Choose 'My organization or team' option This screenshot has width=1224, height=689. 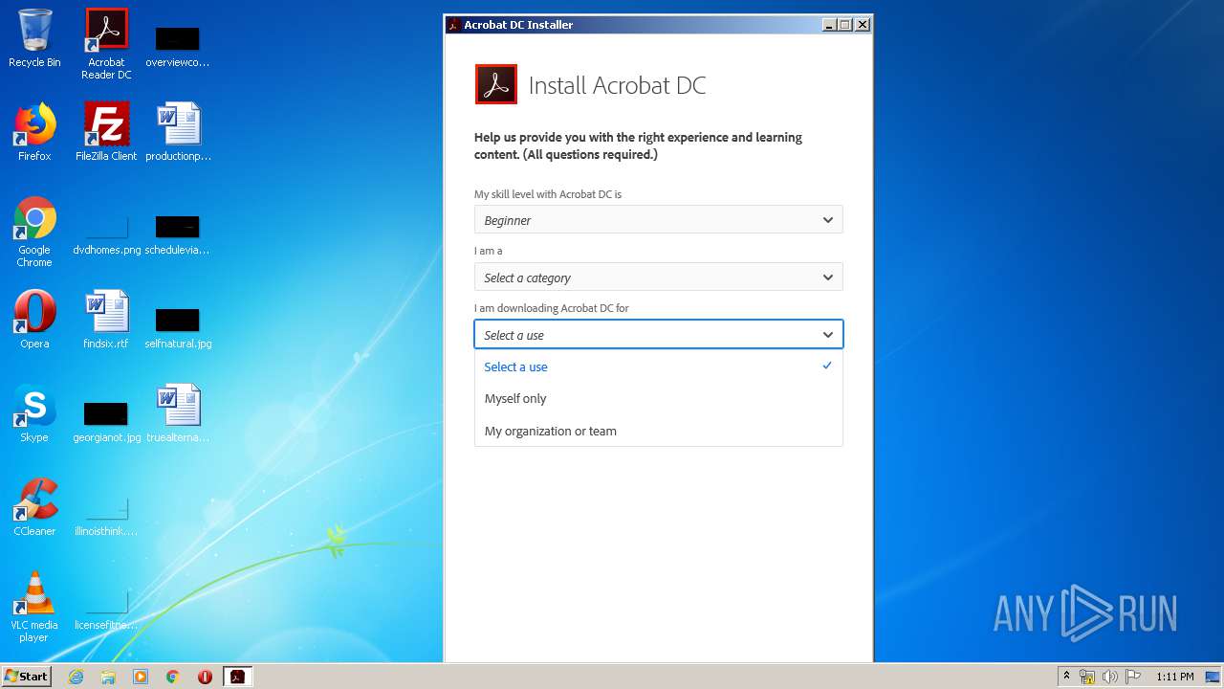point(659,431)
